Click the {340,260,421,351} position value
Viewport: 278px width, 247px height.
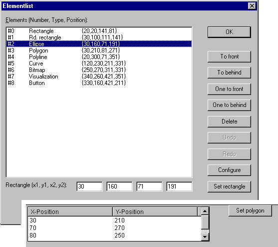[104, 76]
